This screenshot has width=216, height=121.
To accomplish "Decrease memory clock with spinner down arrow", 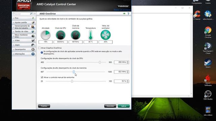I will (128, 73).
